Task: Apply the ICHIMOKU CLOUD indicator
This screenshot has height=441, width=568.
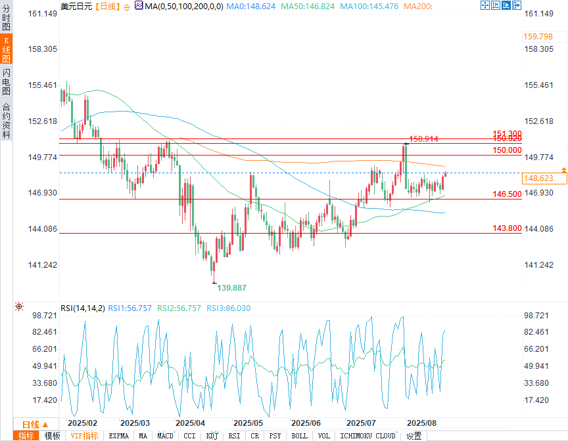Action: click(367, 436)
